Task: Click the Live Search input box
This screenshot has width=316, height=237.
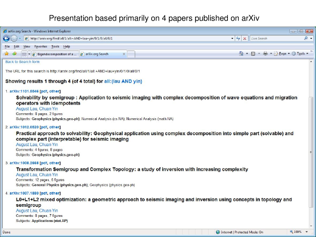Action: (x=277, y=38)
